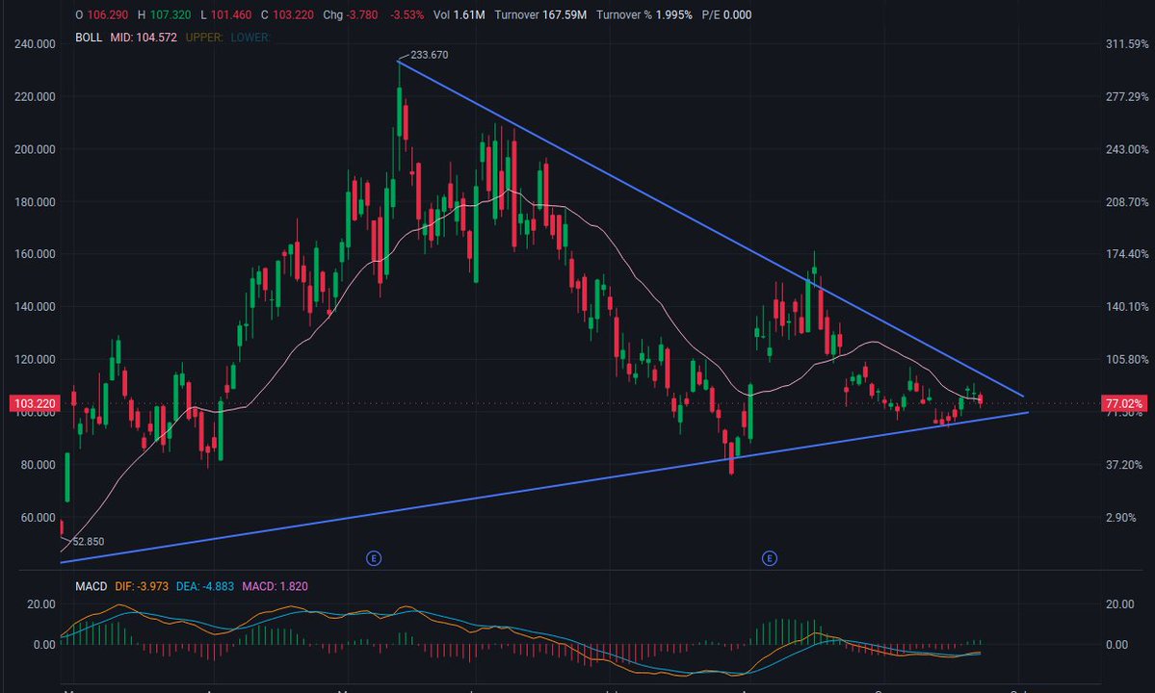
Task: Click the 311.59% right axis label
Action: [x=1127, y=44]
